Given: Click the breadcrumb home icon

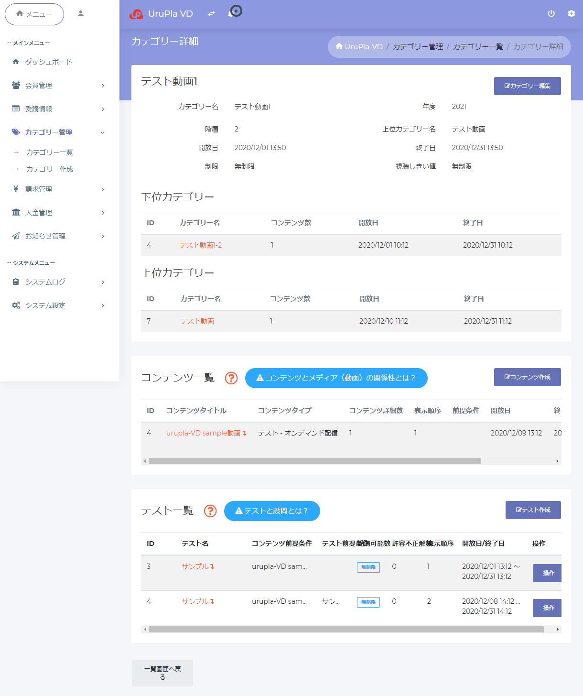Looking at the screenshot, I should pos(339,46).
